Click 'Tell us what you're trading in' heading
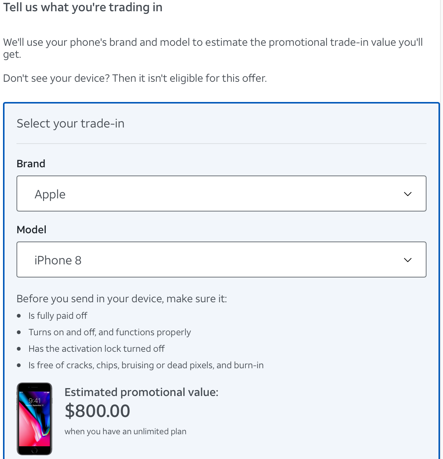 coord(83,7)
